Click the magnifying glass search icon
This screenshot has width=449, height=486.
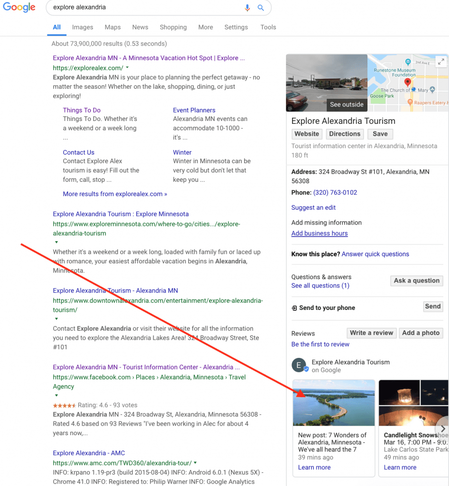[x=261, y=8]
